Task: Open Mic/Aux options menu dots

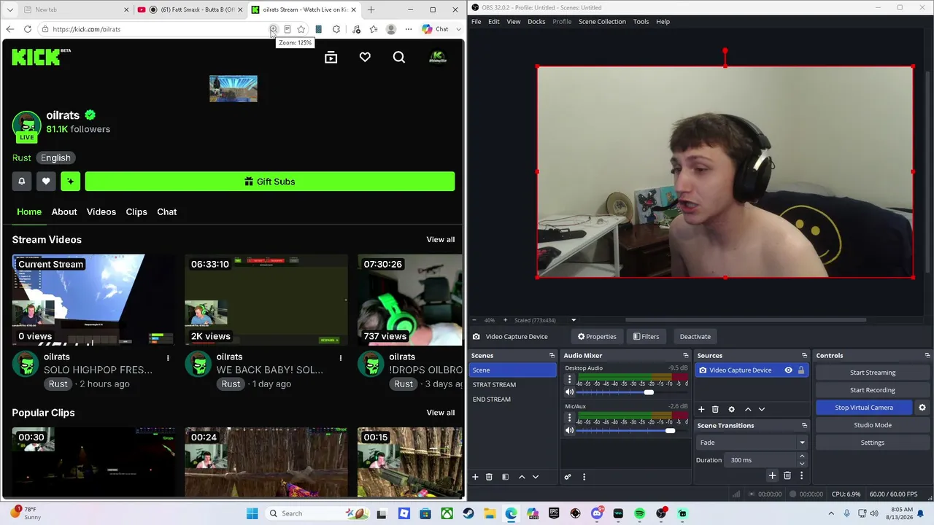Action: tap(569, 418)
